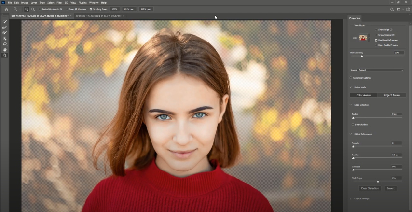The width and height of the screenshot is (412, 212).
Task: Click the zoom in magnifier icon
Action: (x=27, y=9)
